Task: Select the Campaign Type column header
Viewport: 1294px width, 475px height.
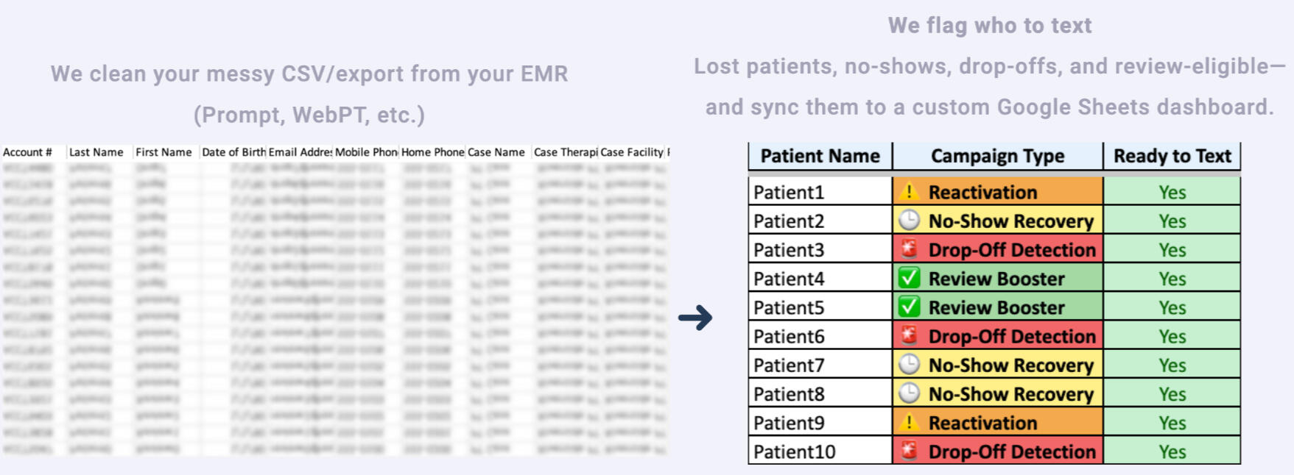Action: click(997, 156)
